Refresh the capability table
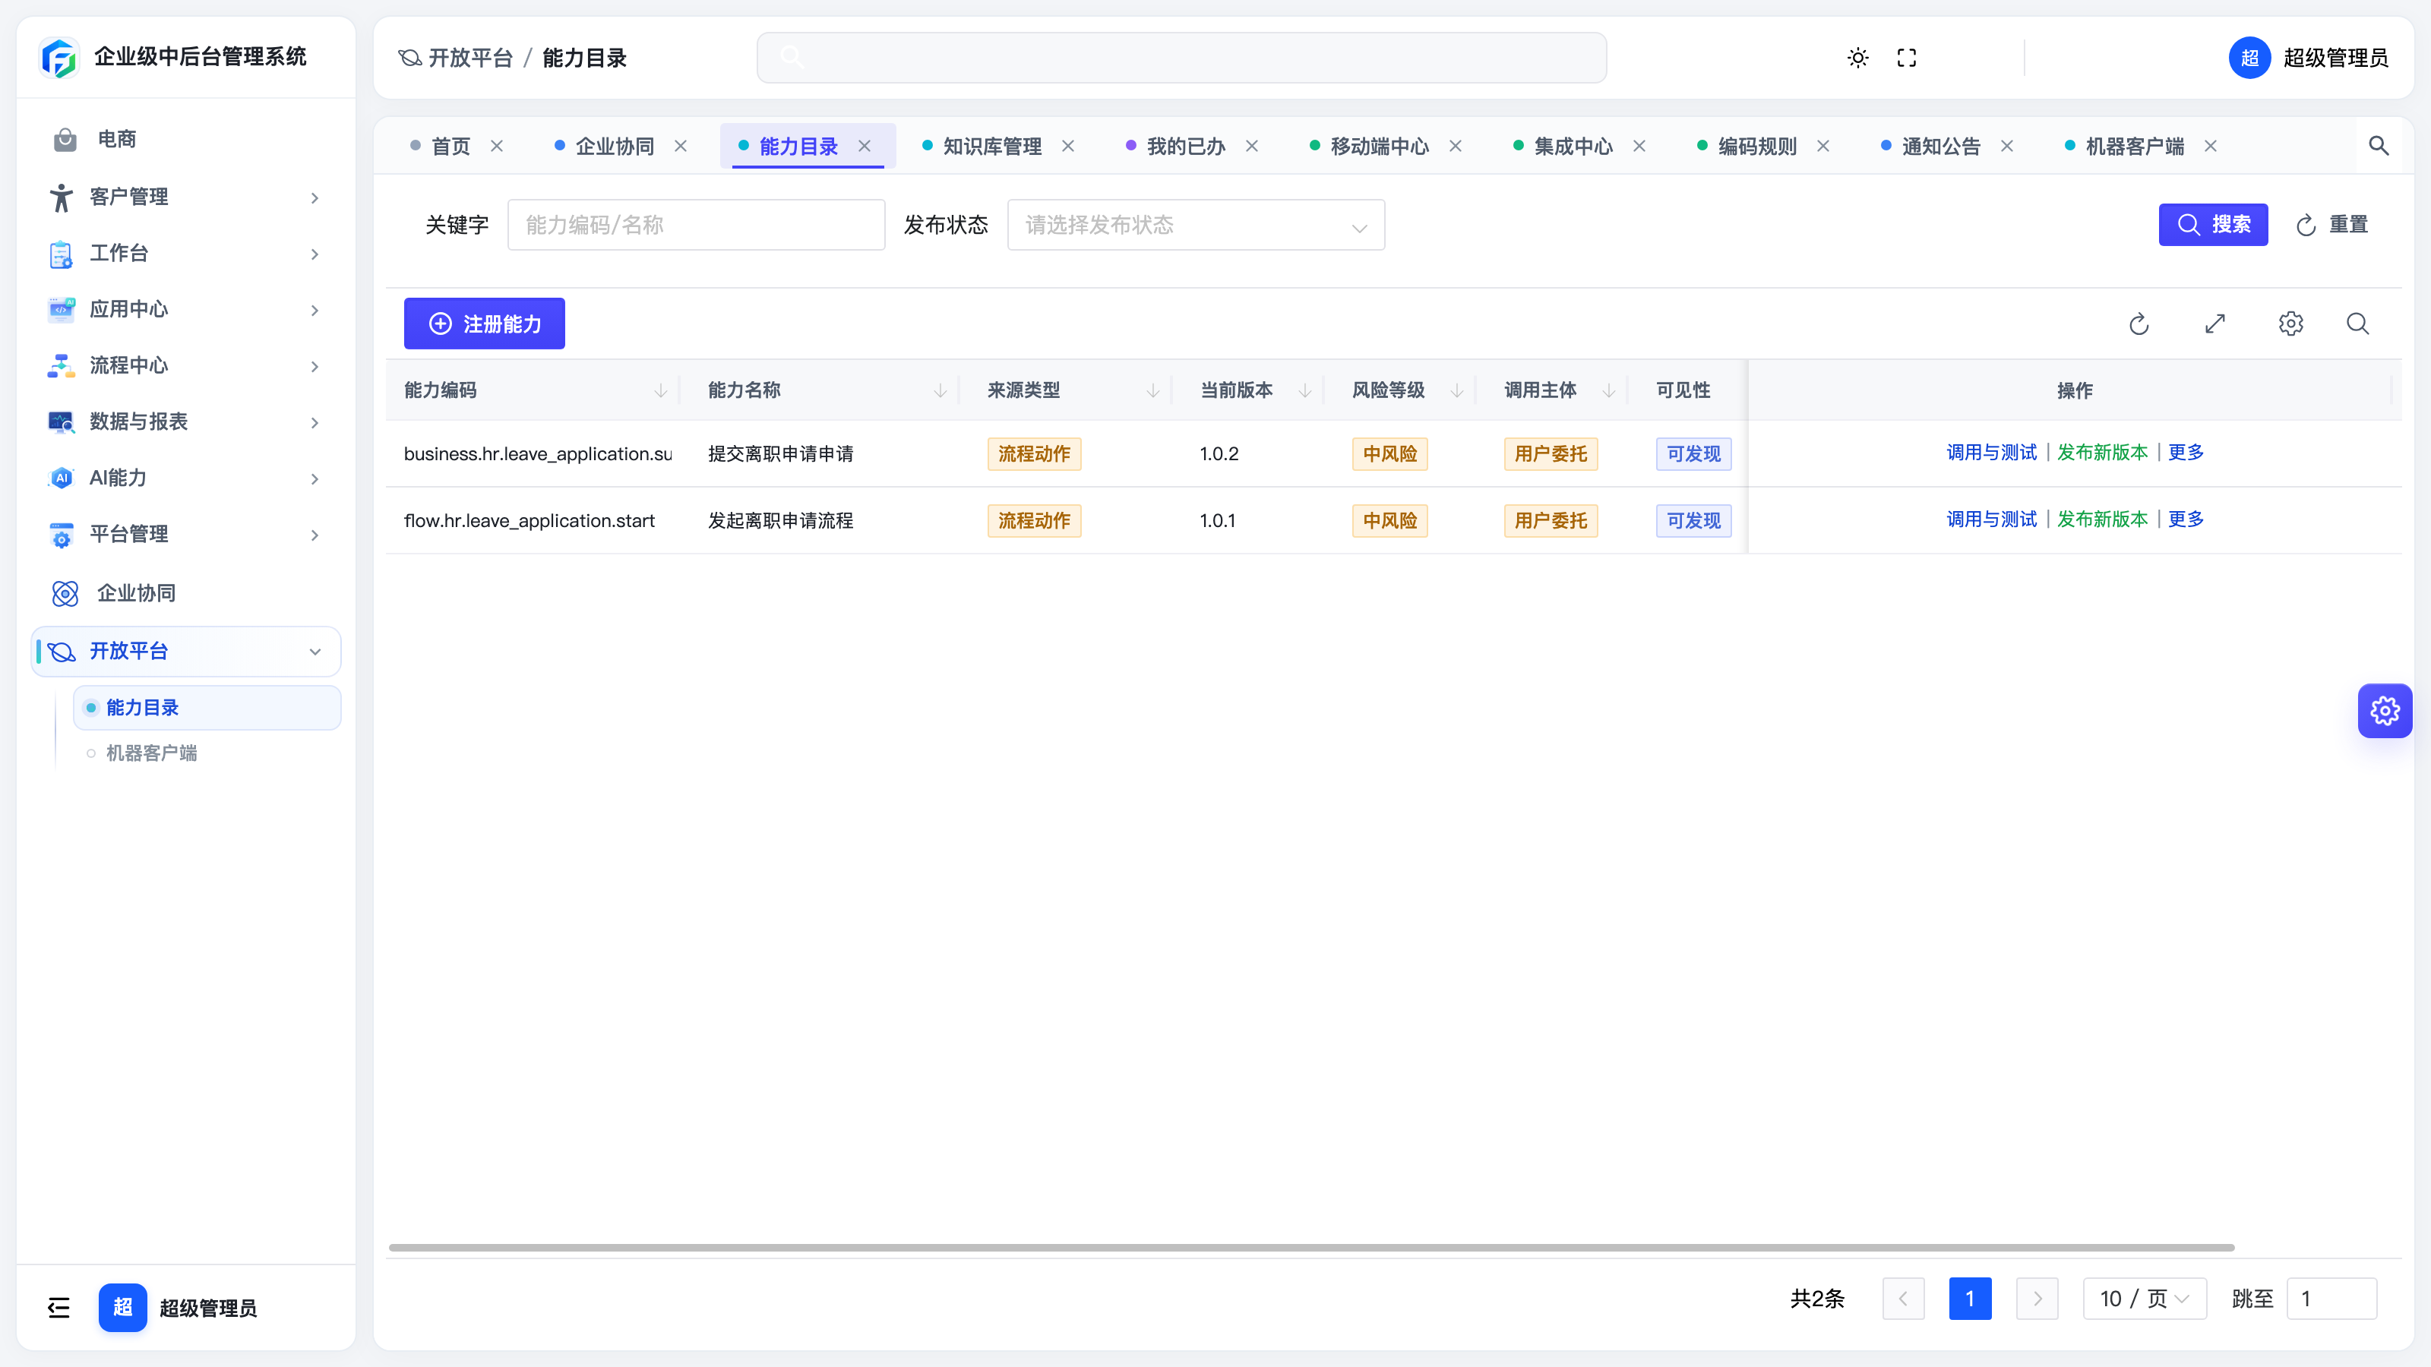 [x=2139, y=324]
